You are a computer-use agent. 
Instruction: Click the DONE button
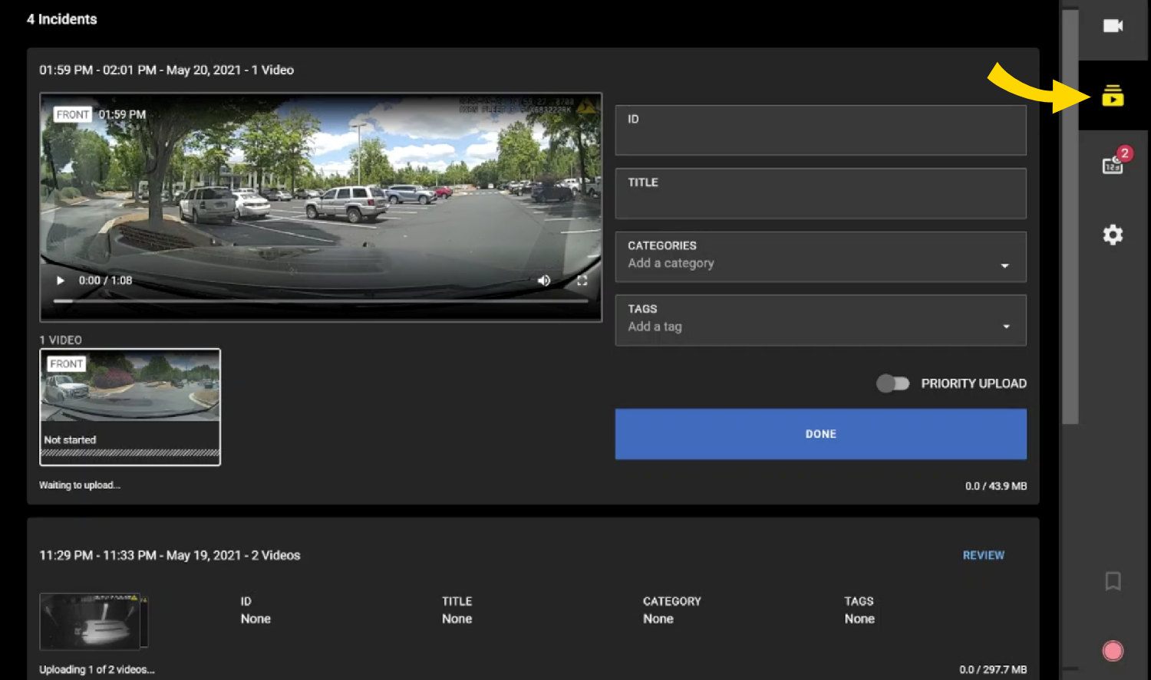pos(820,434)
